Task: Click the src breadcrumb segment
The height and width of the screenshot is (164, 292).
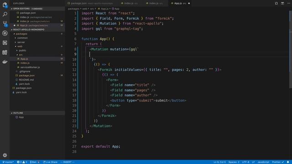Action: 92,9
